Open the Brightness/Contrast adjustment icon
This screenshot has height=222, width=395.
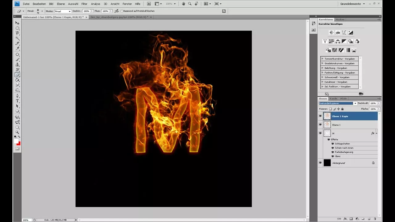pos(331,32)
